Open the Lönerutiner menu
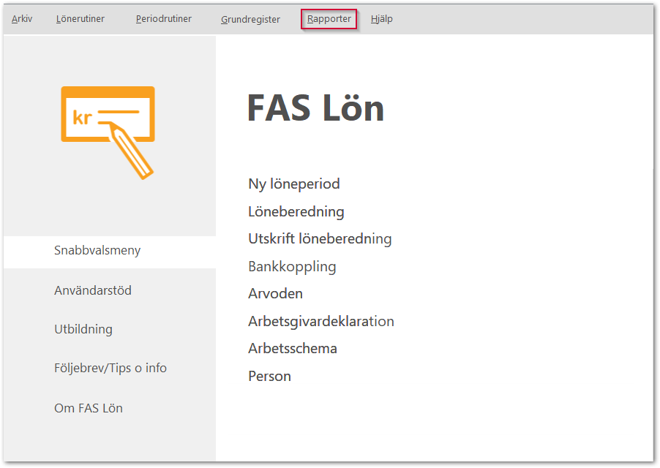660x468 pixels. coord(80,19)
